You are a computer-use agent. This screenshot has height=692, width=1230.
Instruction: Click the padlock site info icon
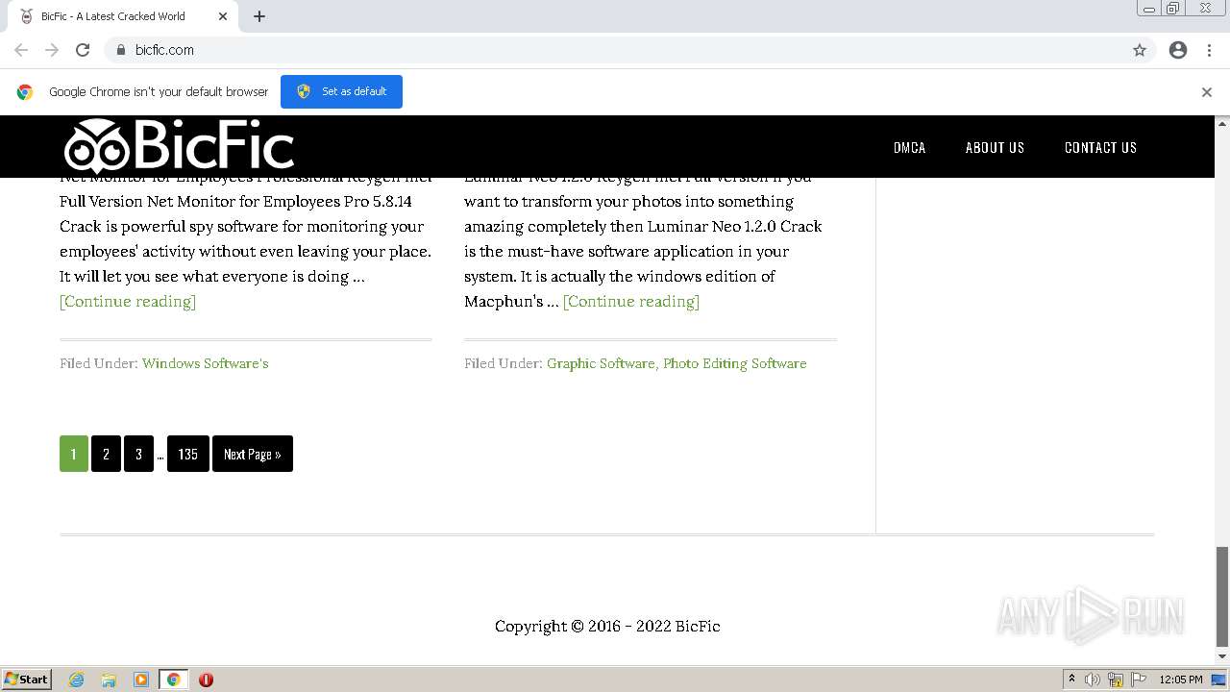pos(120,50)
